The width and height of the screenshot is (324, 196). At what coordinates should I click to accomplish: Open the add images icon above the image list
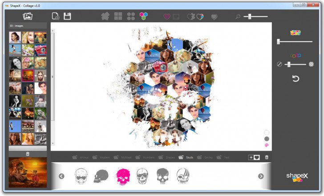point(28,16)
